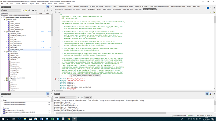Click the red error marker on line 39
216x121 pixels.
tap(55, 79)
